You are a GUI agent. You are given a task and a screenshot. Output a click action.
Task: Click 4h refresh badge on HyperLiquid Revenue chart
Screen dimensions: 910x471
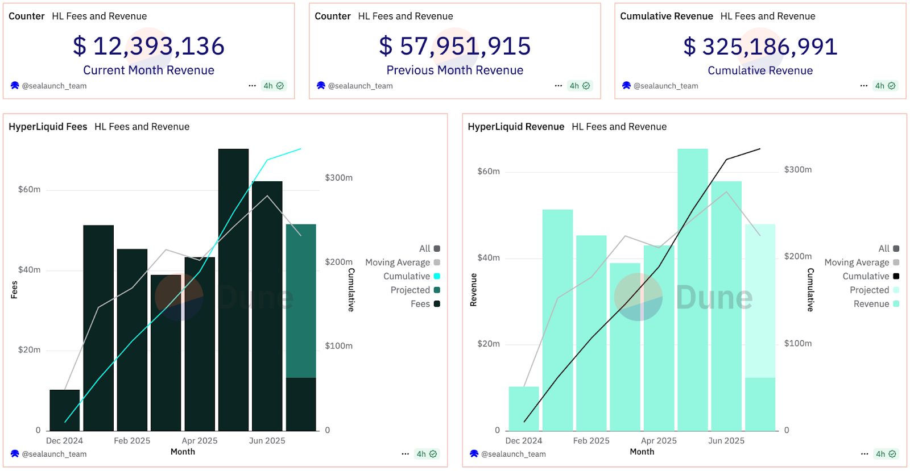tap(886, 454)
